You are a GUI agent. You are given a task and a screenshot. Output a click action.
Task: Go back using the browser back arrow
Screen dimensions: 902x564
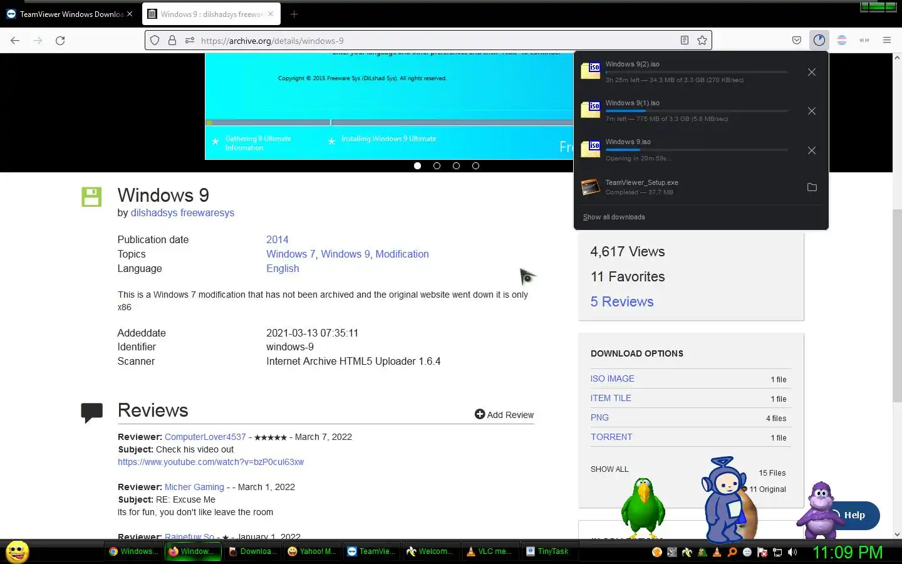click(x=15, y=41)
